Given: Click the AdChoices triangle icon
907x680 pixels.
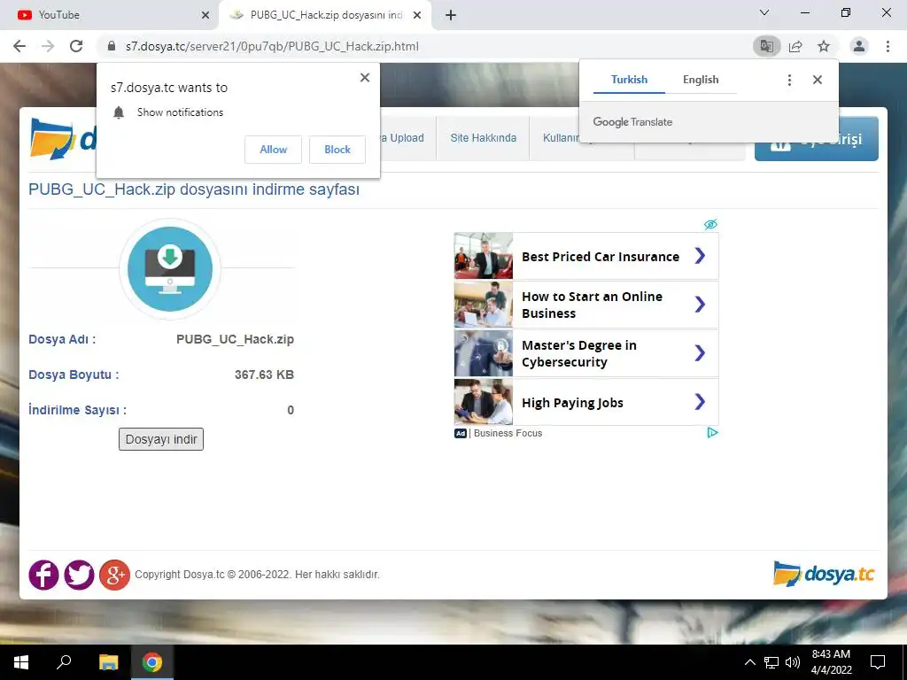Looking at the screenshot, I should click(713, 432).
